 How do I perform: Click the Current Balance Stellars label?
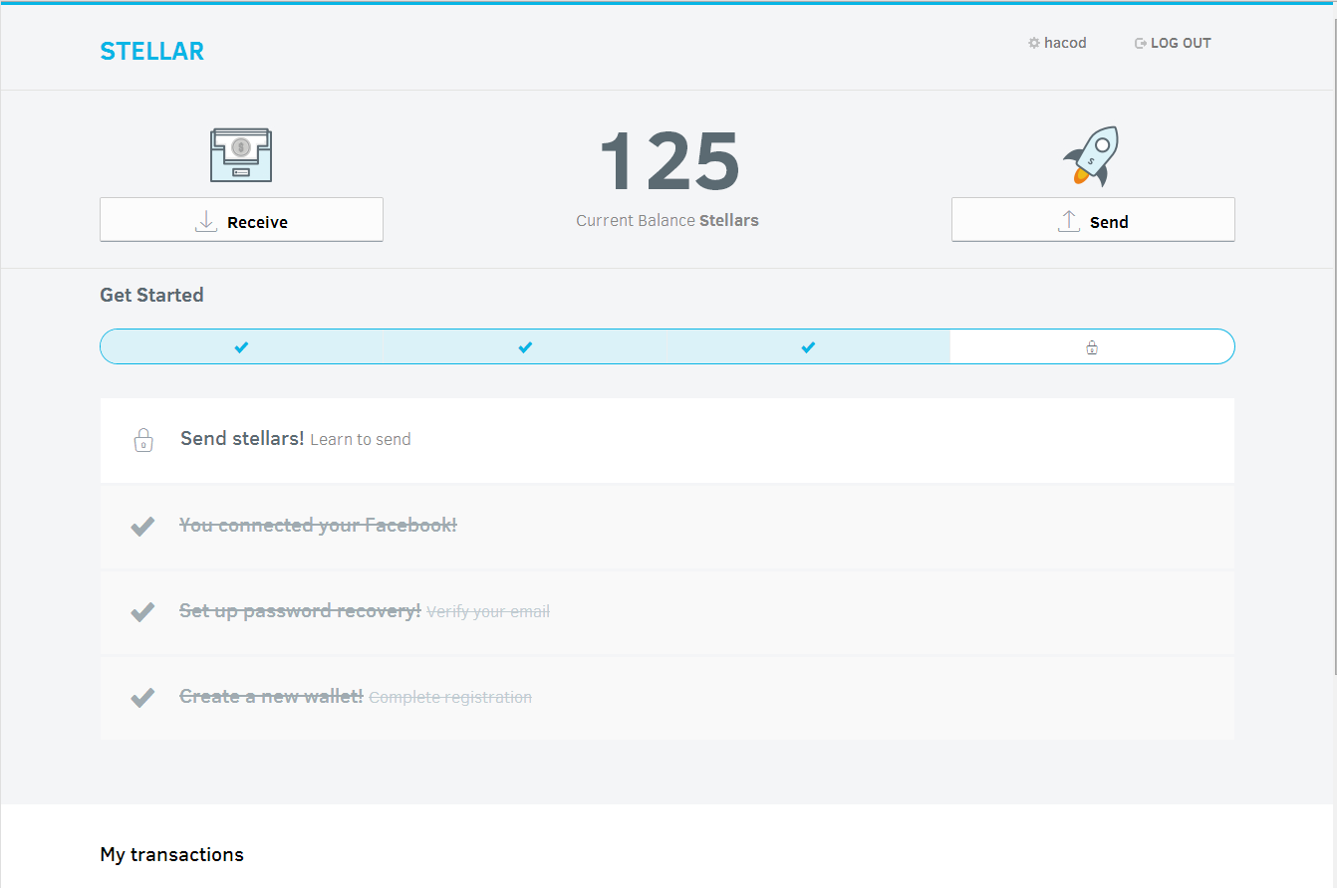(x=668, y=220)
